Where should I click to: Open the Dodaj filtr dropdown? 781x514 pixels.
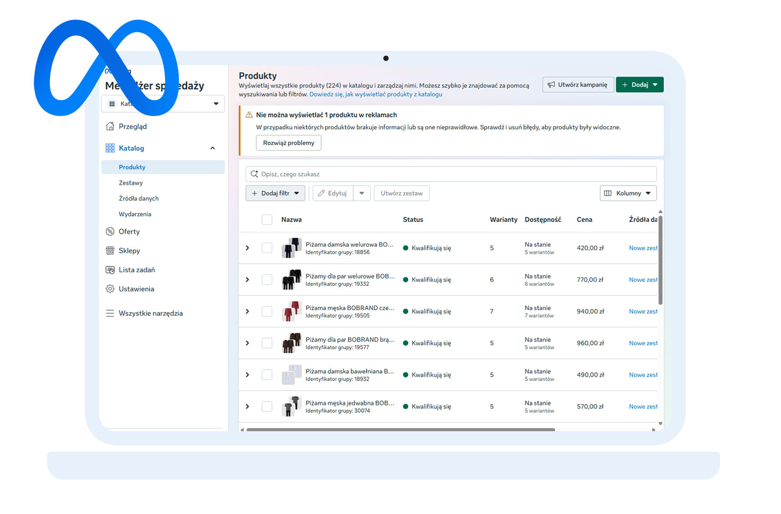point(275,193)
